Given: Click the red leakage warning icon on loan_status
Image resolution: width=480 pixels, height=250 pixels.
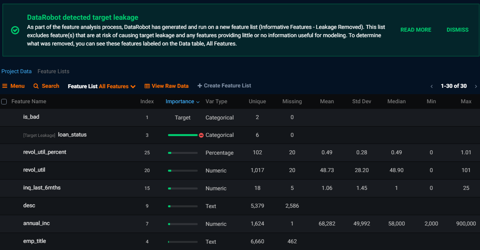Looking at the screenshot, I should coord(201,135).
